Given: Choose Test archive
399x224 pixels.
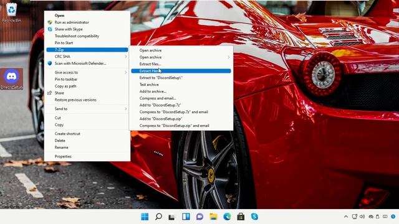Looking at the screenshot, I should point(181,85).
